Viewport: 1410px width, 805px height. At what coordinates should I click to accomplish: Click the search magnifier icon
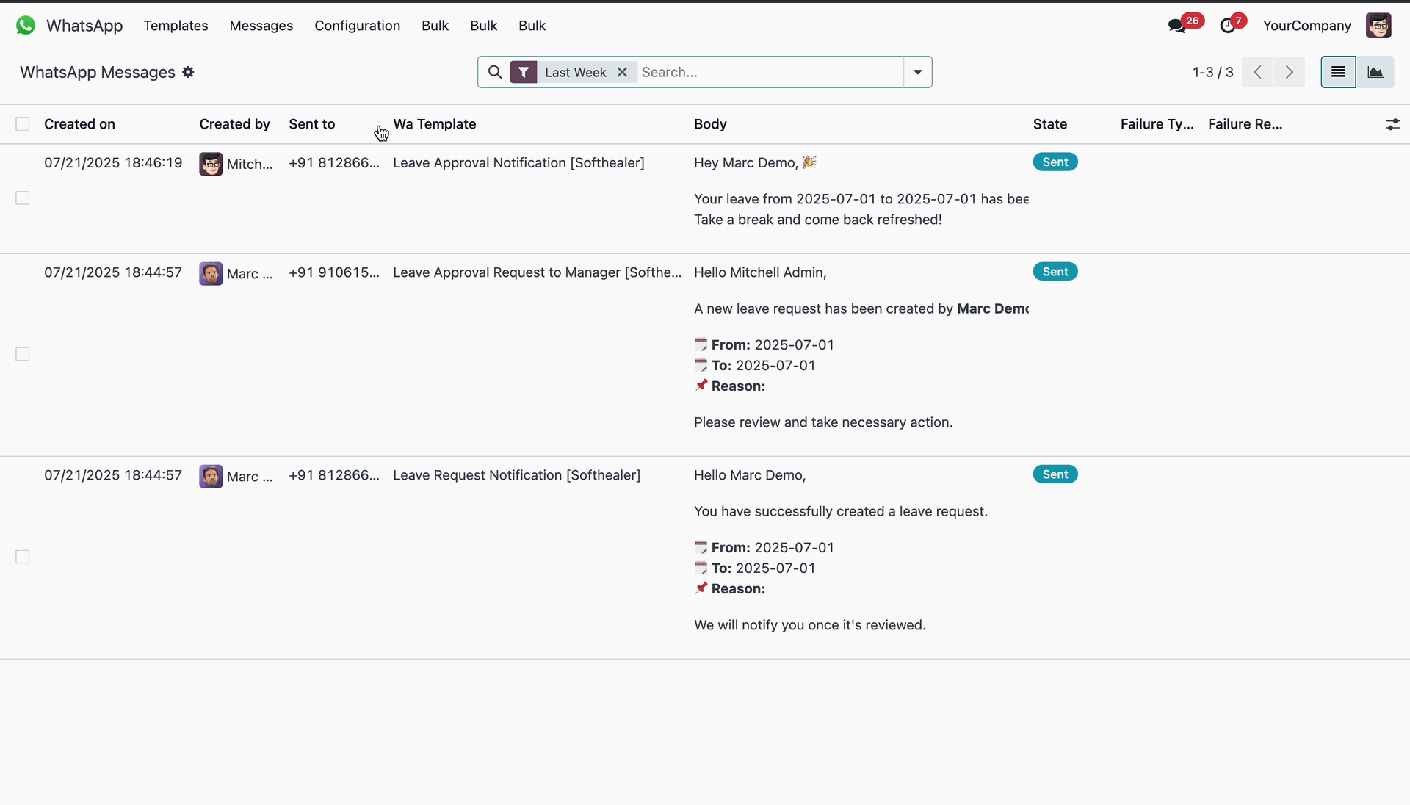(495, 72)
